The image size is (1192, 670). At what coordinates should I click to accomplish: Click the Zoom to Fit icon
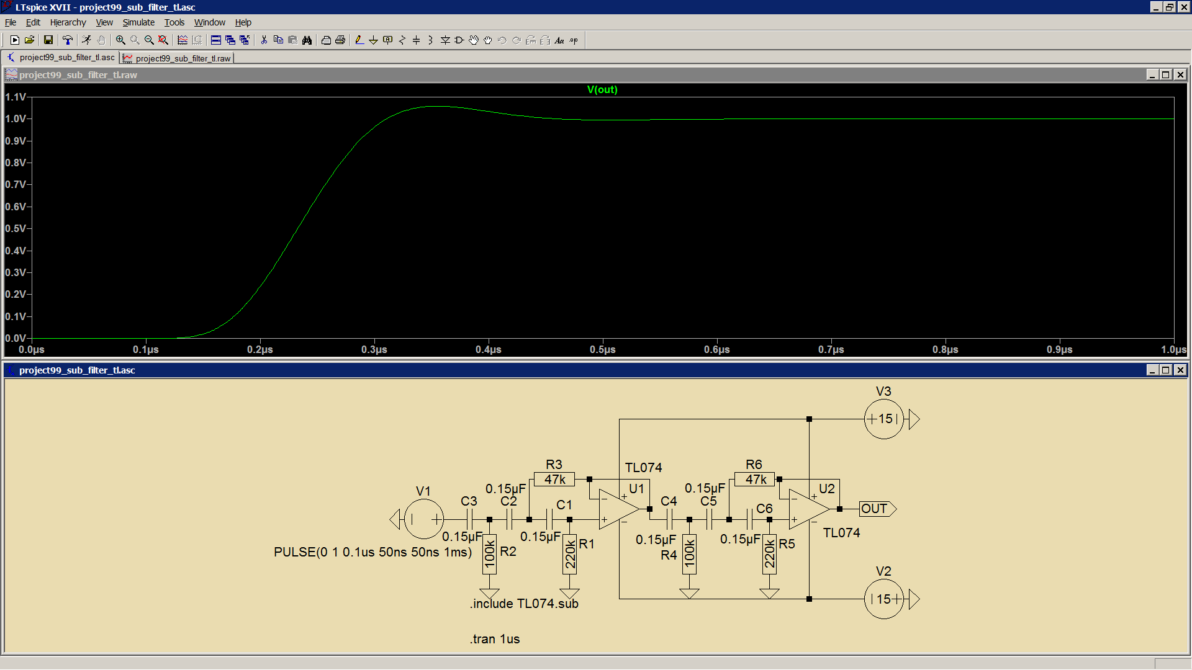click(x=163, y=40)
